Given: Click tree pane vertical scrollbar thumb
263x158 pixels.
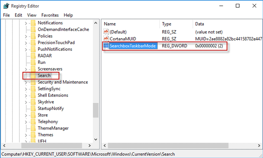Looking at the screenshot, I should coord(96,110).
